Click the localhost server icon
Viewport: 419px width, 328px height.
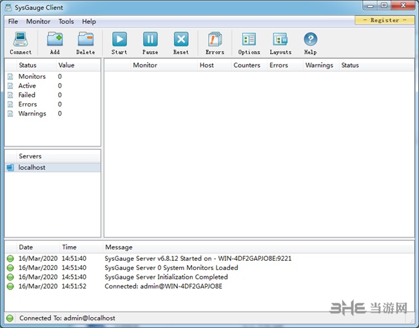[x=10, y=168]
